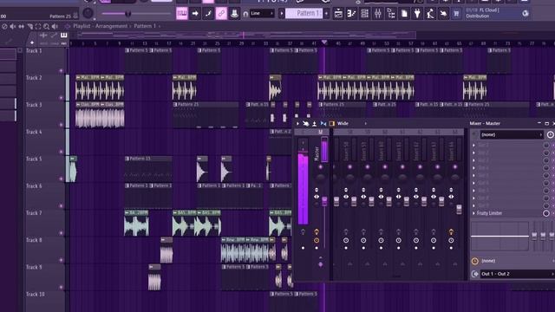Screen dimensions: 555x312
Task: Click the second icon in the mixer toolbar
Action: point(305,123)
